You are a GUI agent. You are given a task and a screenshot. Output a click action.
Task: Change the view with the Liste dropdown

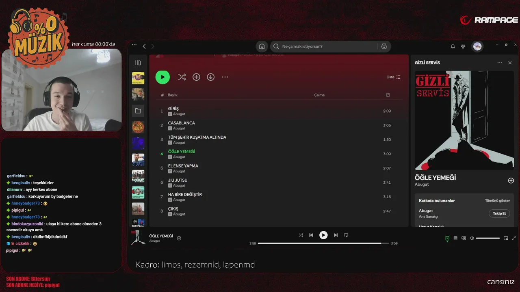point(393,77)
